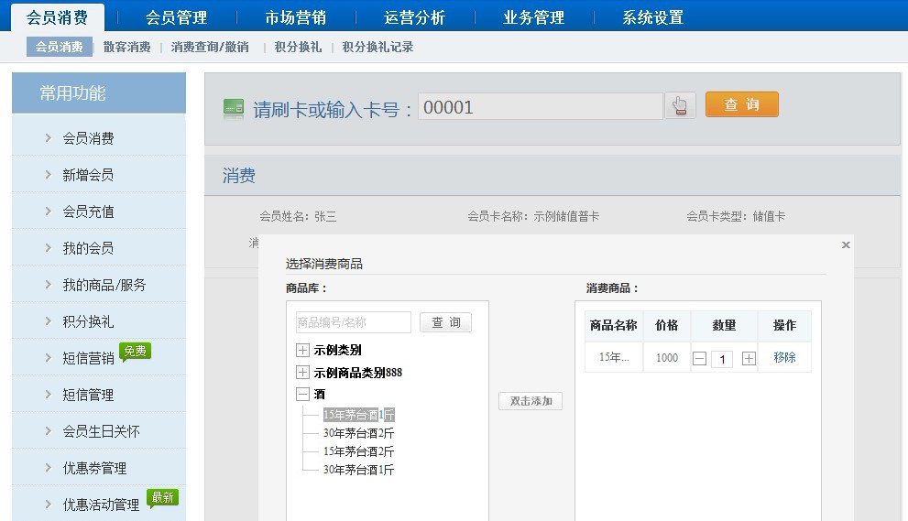Expand the 示例类别 tree node
The image size is (908, 521).
click(x=302, y=350)
